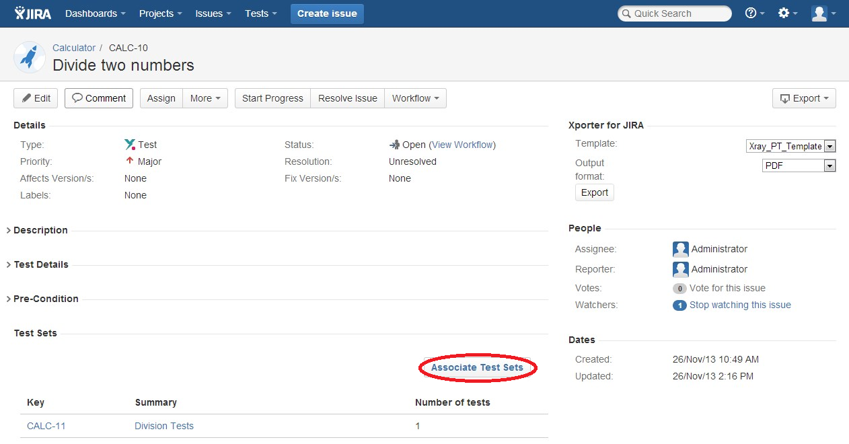Screen dimensions: 849x444
Task: Open the Division Tests summary link
Action: tap(164, 426)
